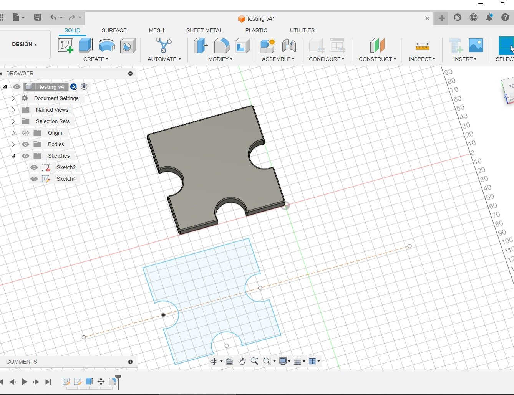Click the Orbit navigation icon
The height and width of the screenshot is (395, 514).
pos(214,361)
